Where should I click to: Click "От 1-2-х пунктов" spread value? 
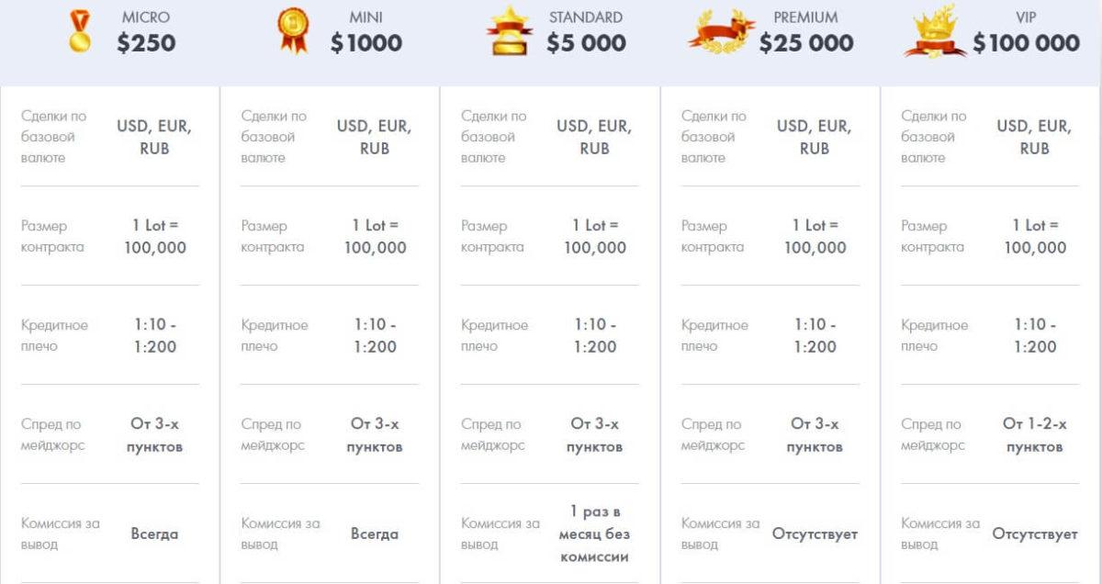[x=1035, y=435]
